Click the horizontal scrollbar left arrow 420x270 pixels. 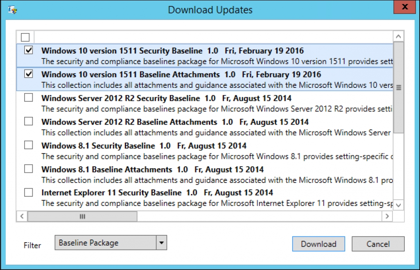pos(22,216)
